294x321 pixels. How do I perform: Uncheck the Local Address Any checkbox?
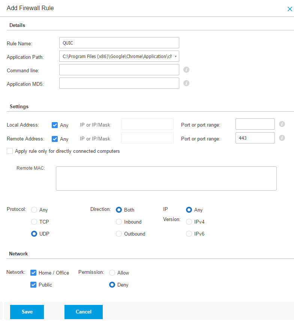point(55,125)
